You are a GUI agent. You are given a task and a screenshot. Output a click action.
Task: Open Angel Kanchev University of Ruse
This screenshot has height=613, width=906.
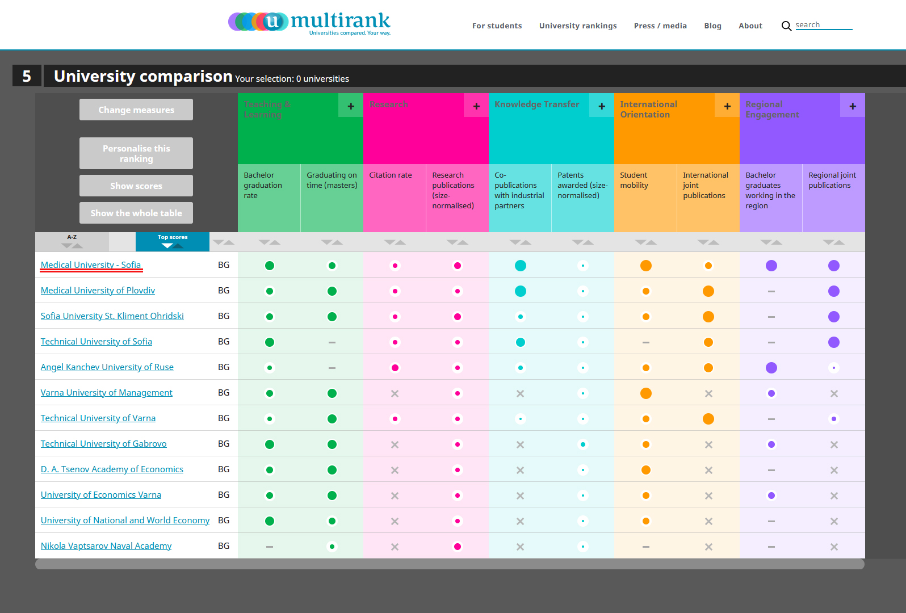tap(107, 367)
